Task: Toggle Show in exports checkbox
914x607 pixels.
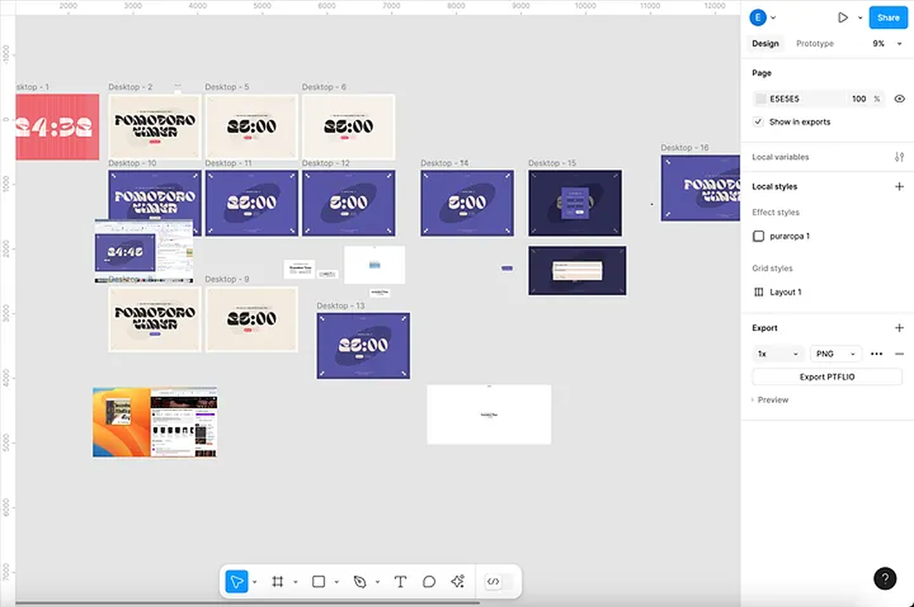Action: (x=758, y=122)
